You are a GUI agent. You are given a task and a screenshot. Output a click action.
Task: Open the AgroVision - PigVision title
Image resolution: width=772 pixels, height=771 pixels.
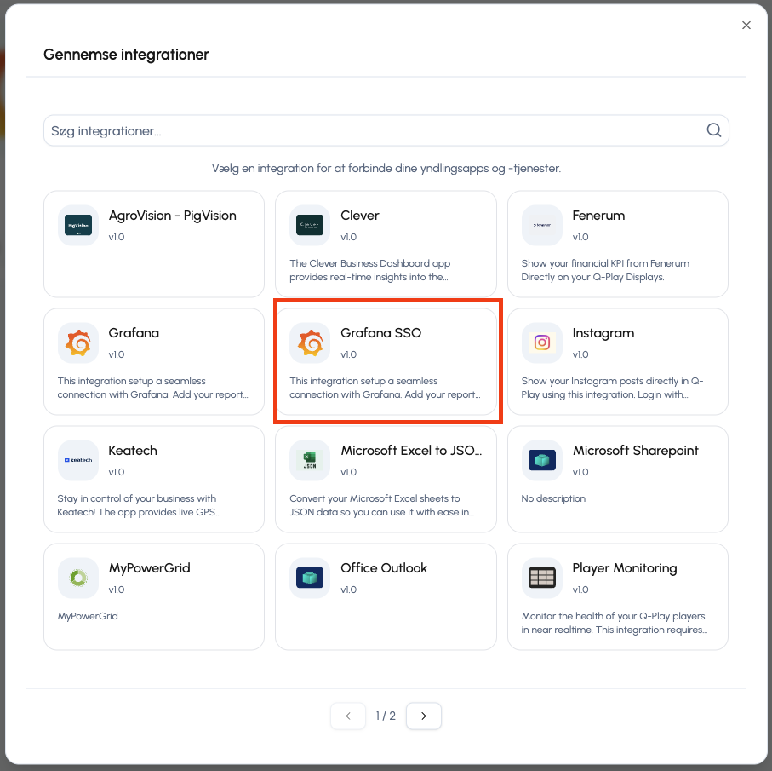[x=172, y=216]
